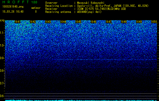Click the meteor count value 0
159x101 pixels.
36,12
